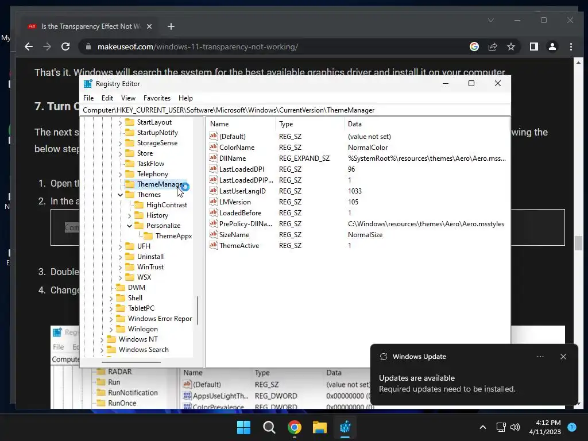Click the Chrome forward arrow
The image size is (588, 441).
pyautogui.click(x=47, y=47)
